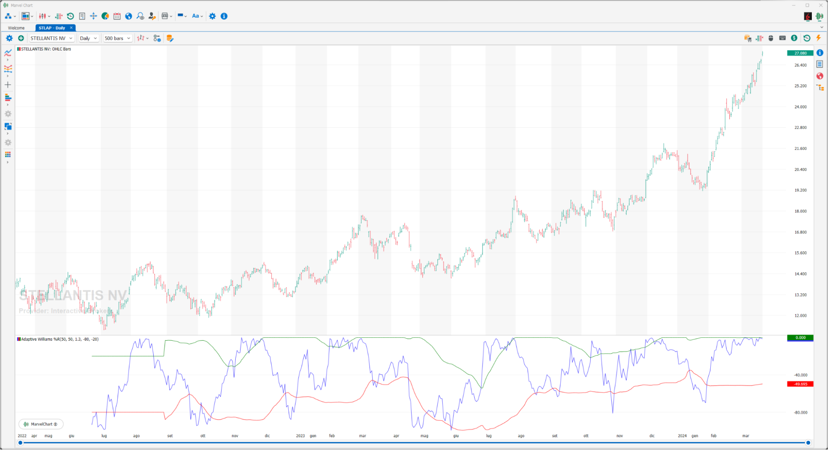Click the green 0.000 indicator value tag
The width and height of the screenshot is (828, 450).
tap(800, 338)
